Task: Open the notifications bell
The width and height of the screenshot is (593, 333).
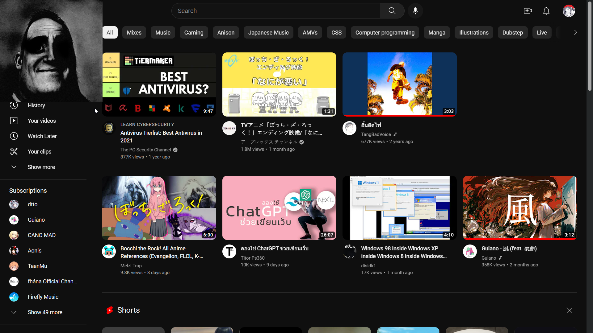Action: click(546, 11)
